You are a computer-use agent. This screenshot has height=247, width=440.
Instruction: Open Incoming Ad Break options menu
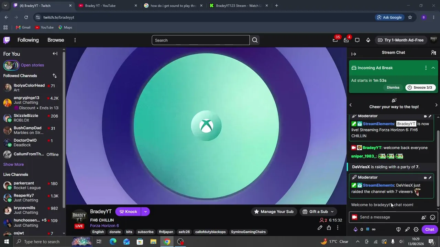click(x=426, y=68)
